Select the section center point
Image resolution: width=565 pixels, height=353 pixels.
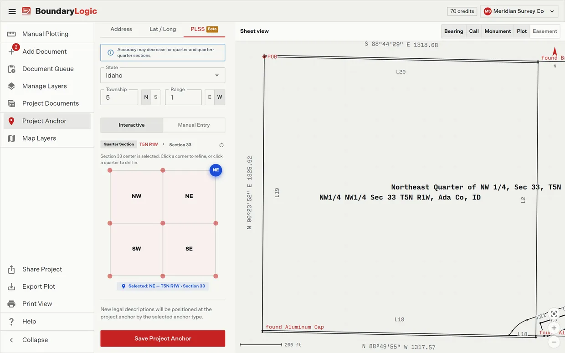(x=163, y=223)
